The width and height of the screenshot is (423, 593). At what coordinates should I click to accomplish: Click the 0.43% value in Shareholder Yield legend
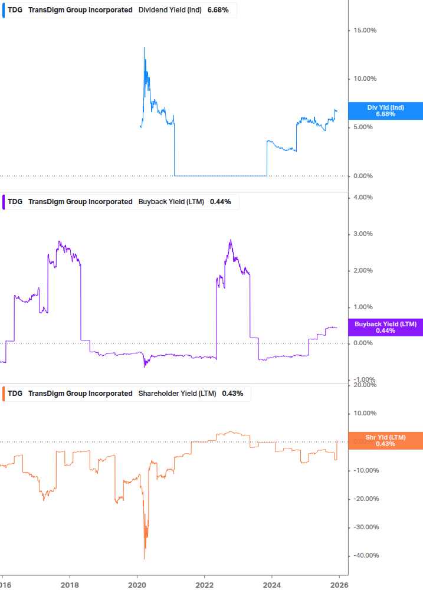(x=232, y=394)
